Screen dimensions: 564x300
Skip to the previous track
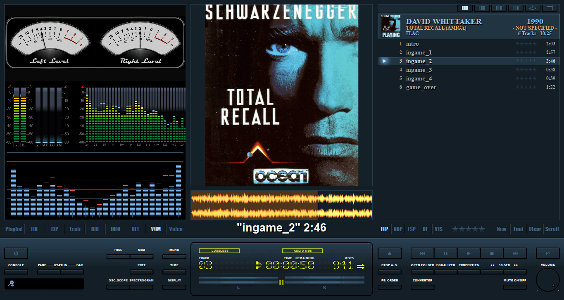422,253
